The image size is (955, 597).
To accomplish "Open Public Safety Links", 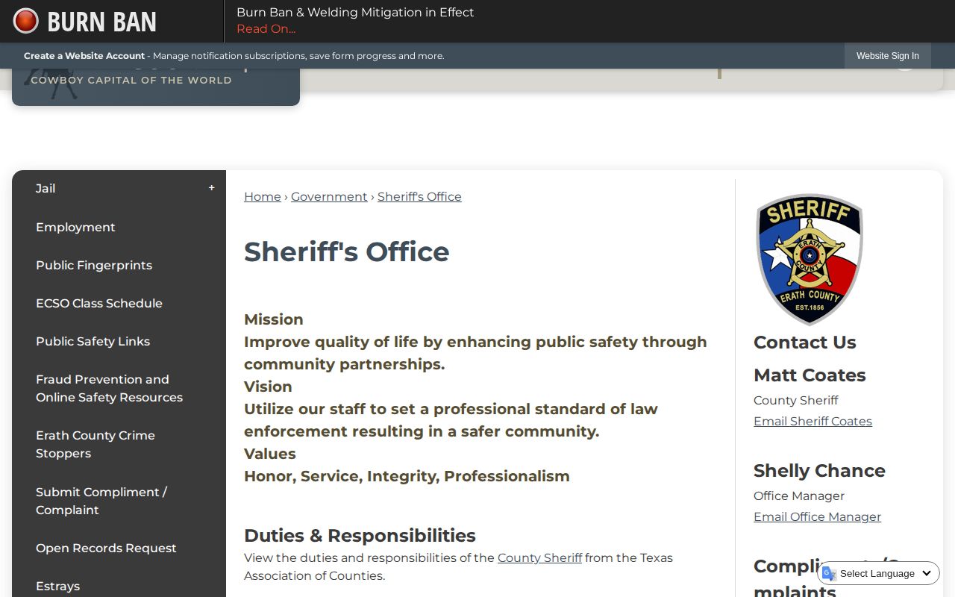I will (93, 341).
